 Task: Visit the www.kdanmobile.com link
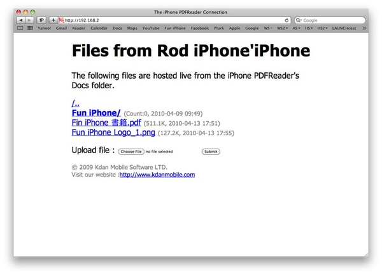point(157,175)
